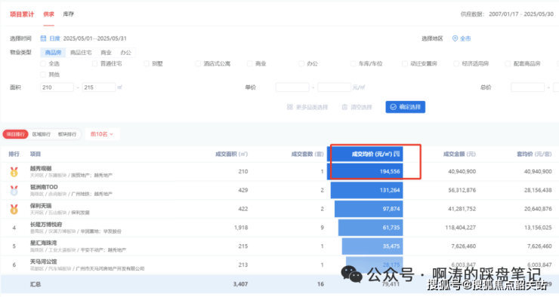Check the 酒店式公寓 checkbox
This screenshot has height=297, width=559.
click(x=198, y=63)
